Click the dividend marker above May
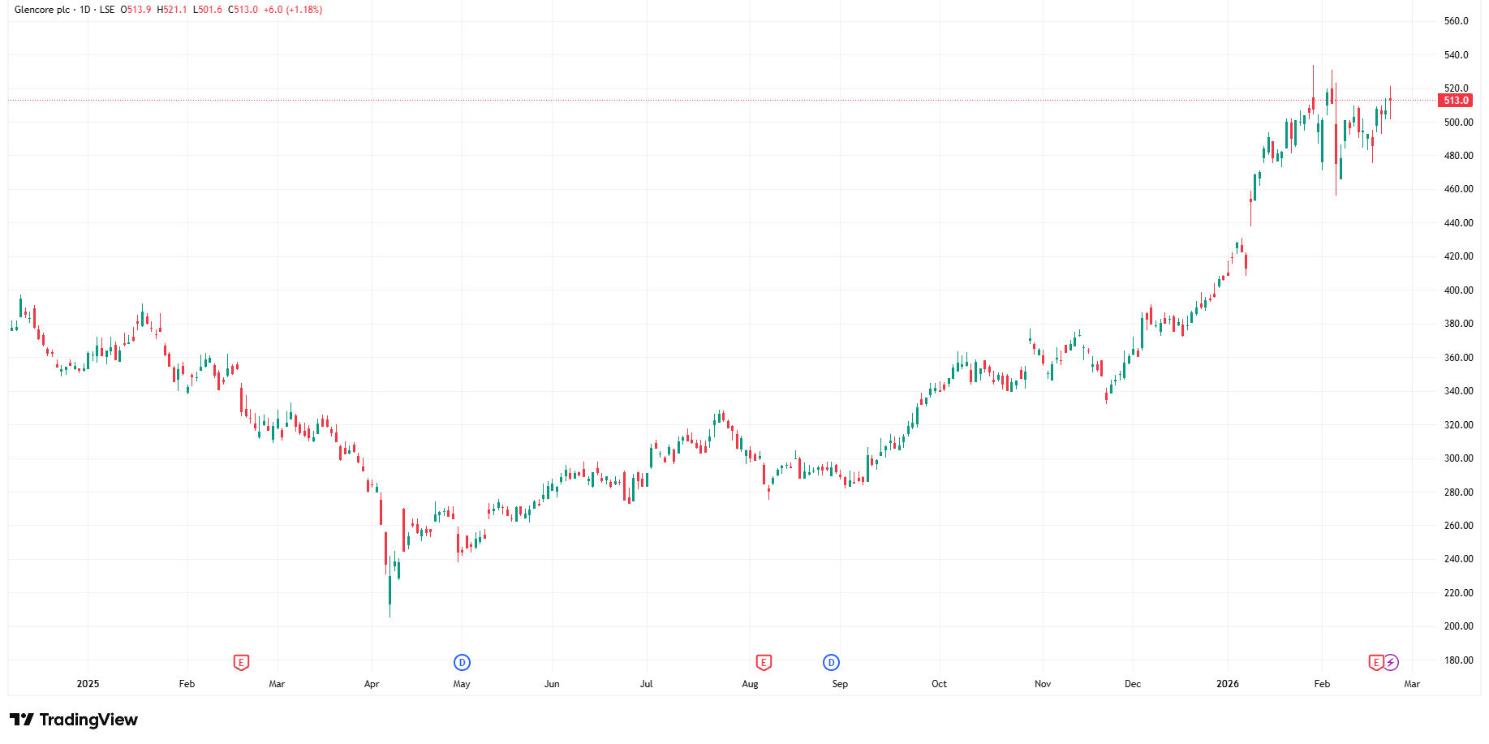The height and width of the screenshot is (744, 1489). tap(462, 663)
